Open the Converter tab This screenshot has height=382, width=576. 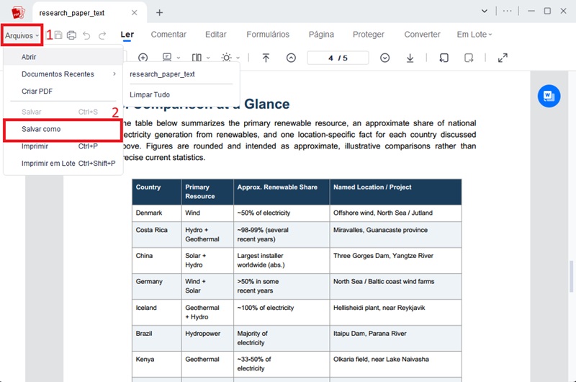coord(422,35)
